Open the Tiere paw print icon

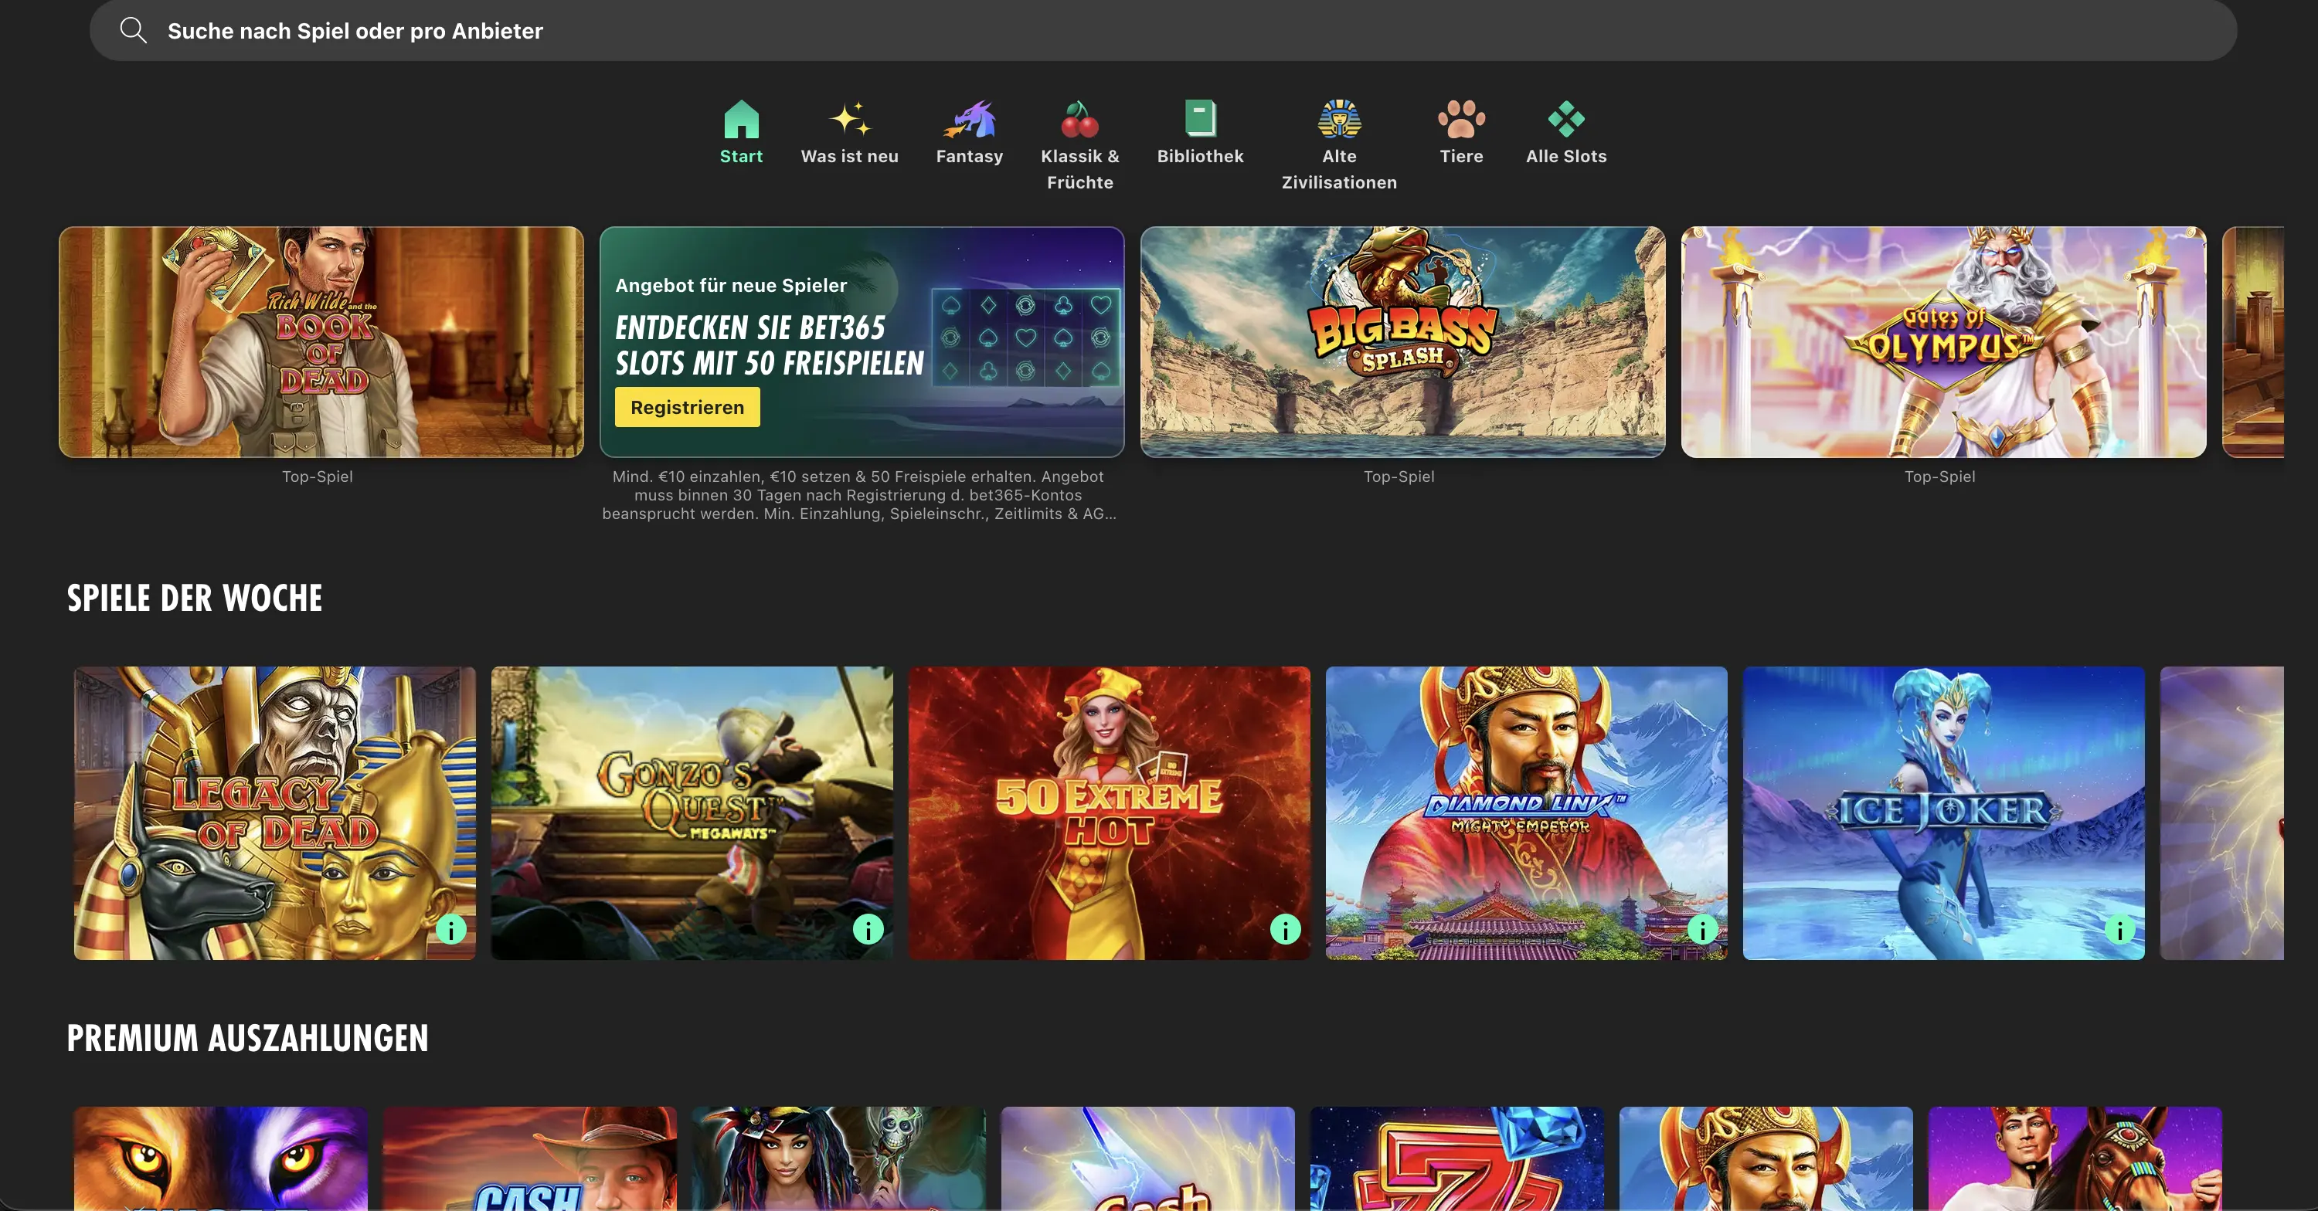(1460, 119)
